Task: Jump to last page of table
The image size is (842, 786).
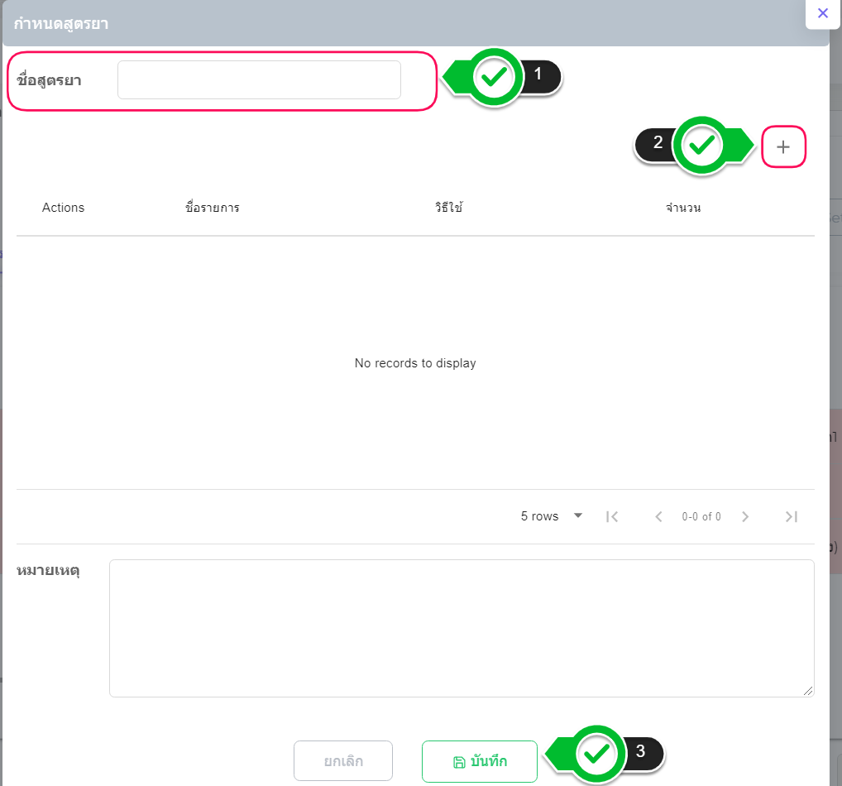Action: 792,516
